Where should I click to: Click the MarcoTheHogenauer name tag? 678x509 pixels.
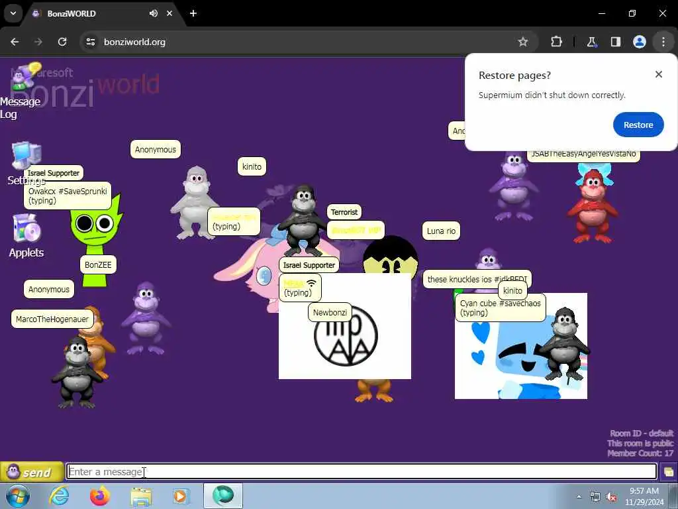click(x=52, y=319)
